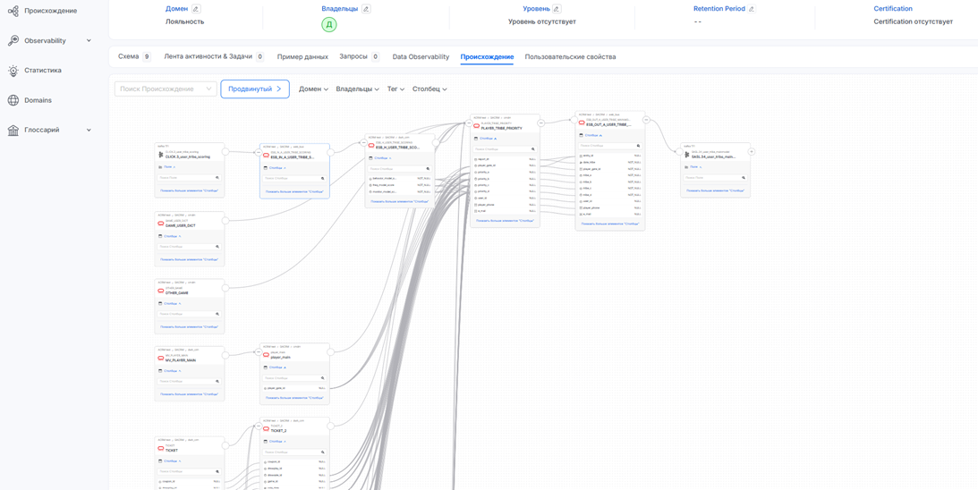
Task: Collapse lineage right of ESB_OUT_A_USER_TRIBE node
Action: pos(646,120)
